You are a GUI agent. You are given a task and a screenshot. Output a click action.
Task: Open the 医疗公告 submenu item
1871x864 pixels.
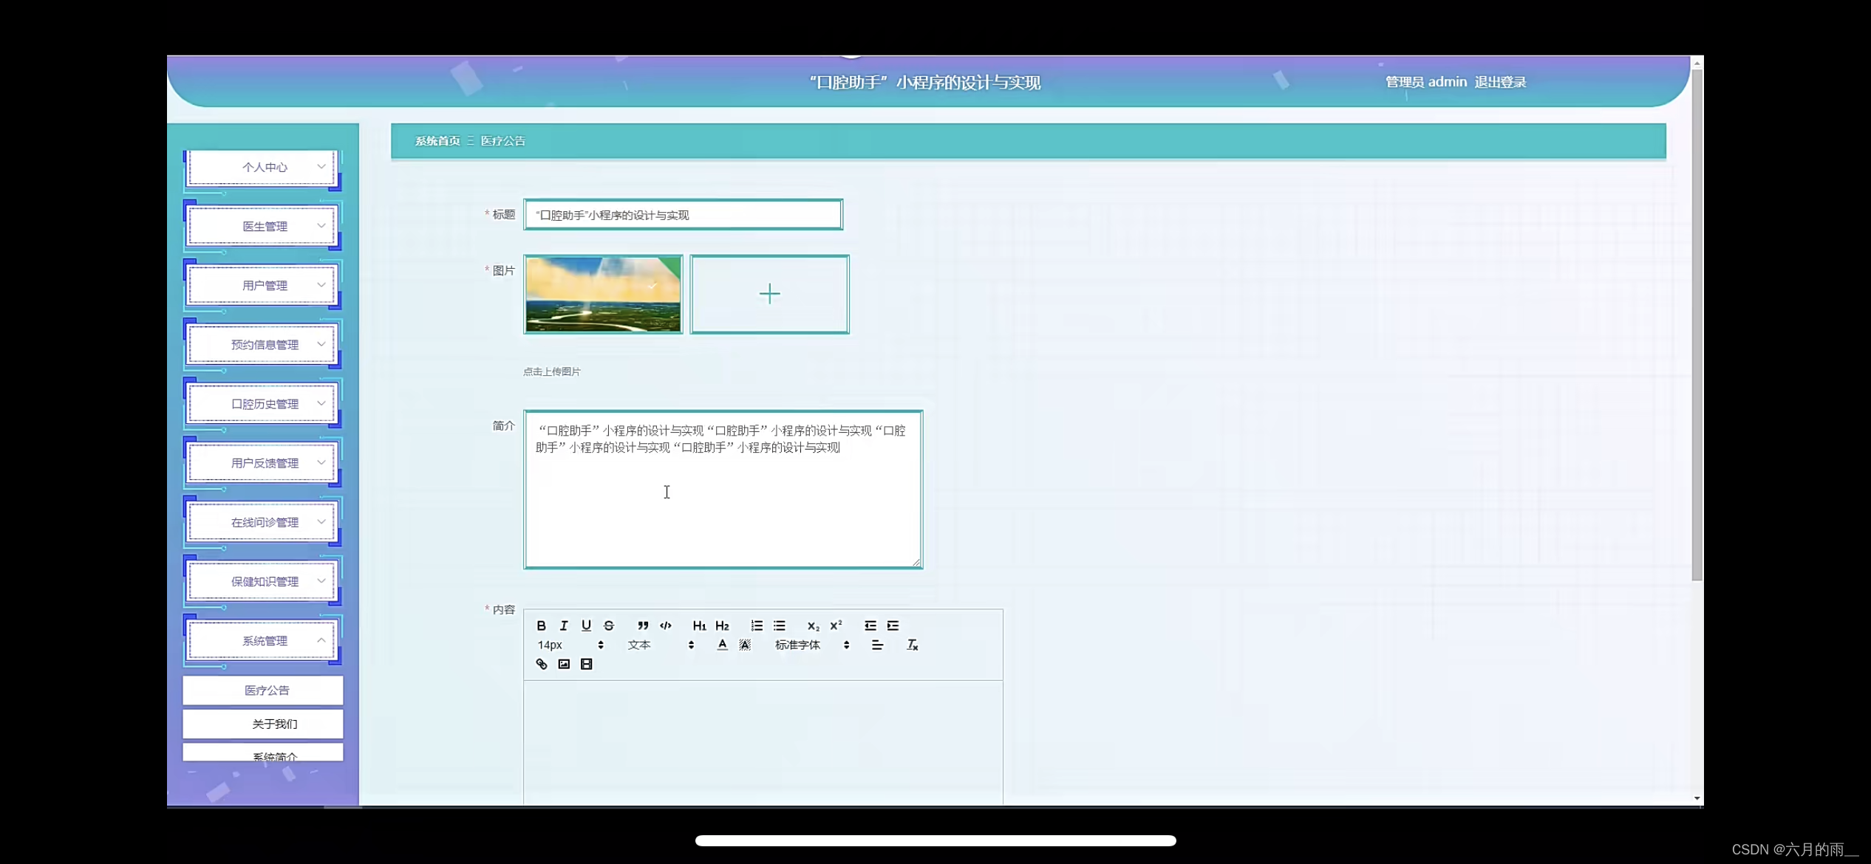coord(263,690)
